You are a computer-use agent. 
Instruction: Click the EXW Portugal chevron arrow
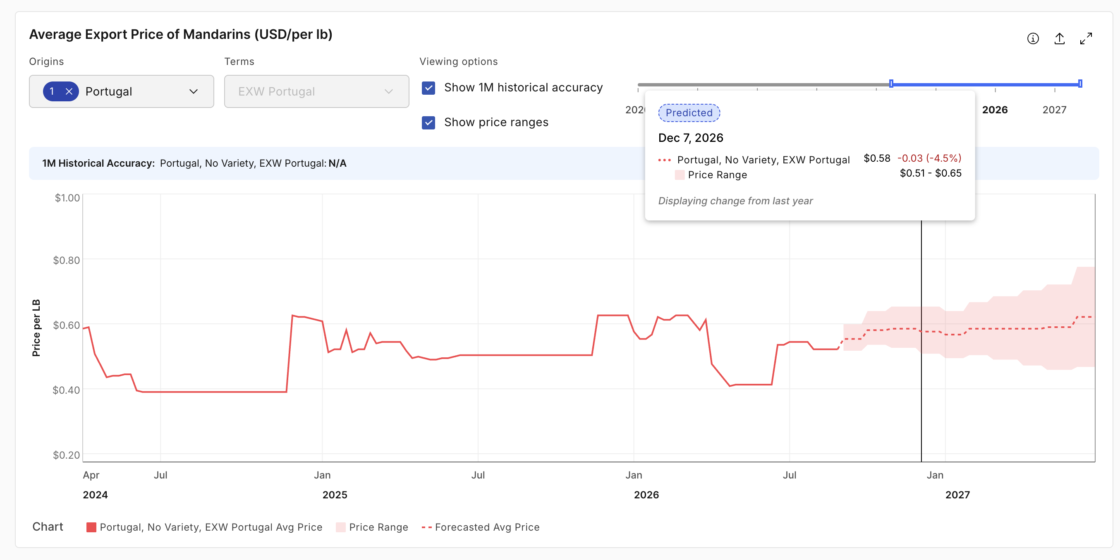[x=389, y=91]
